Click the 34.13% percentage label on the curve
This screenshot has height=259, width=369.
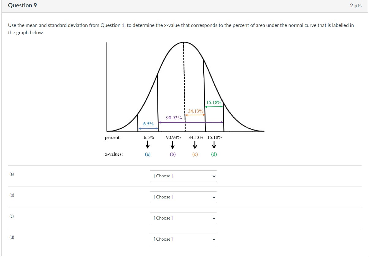click(x=195, y=112)
